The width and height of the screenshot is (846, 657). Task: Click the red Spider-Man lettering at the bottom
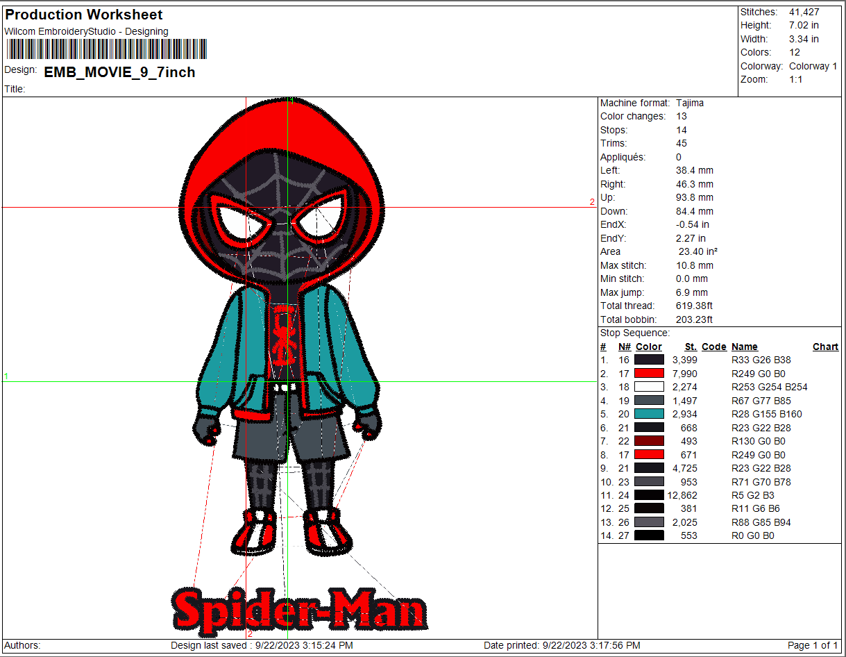tap(300, 612)
